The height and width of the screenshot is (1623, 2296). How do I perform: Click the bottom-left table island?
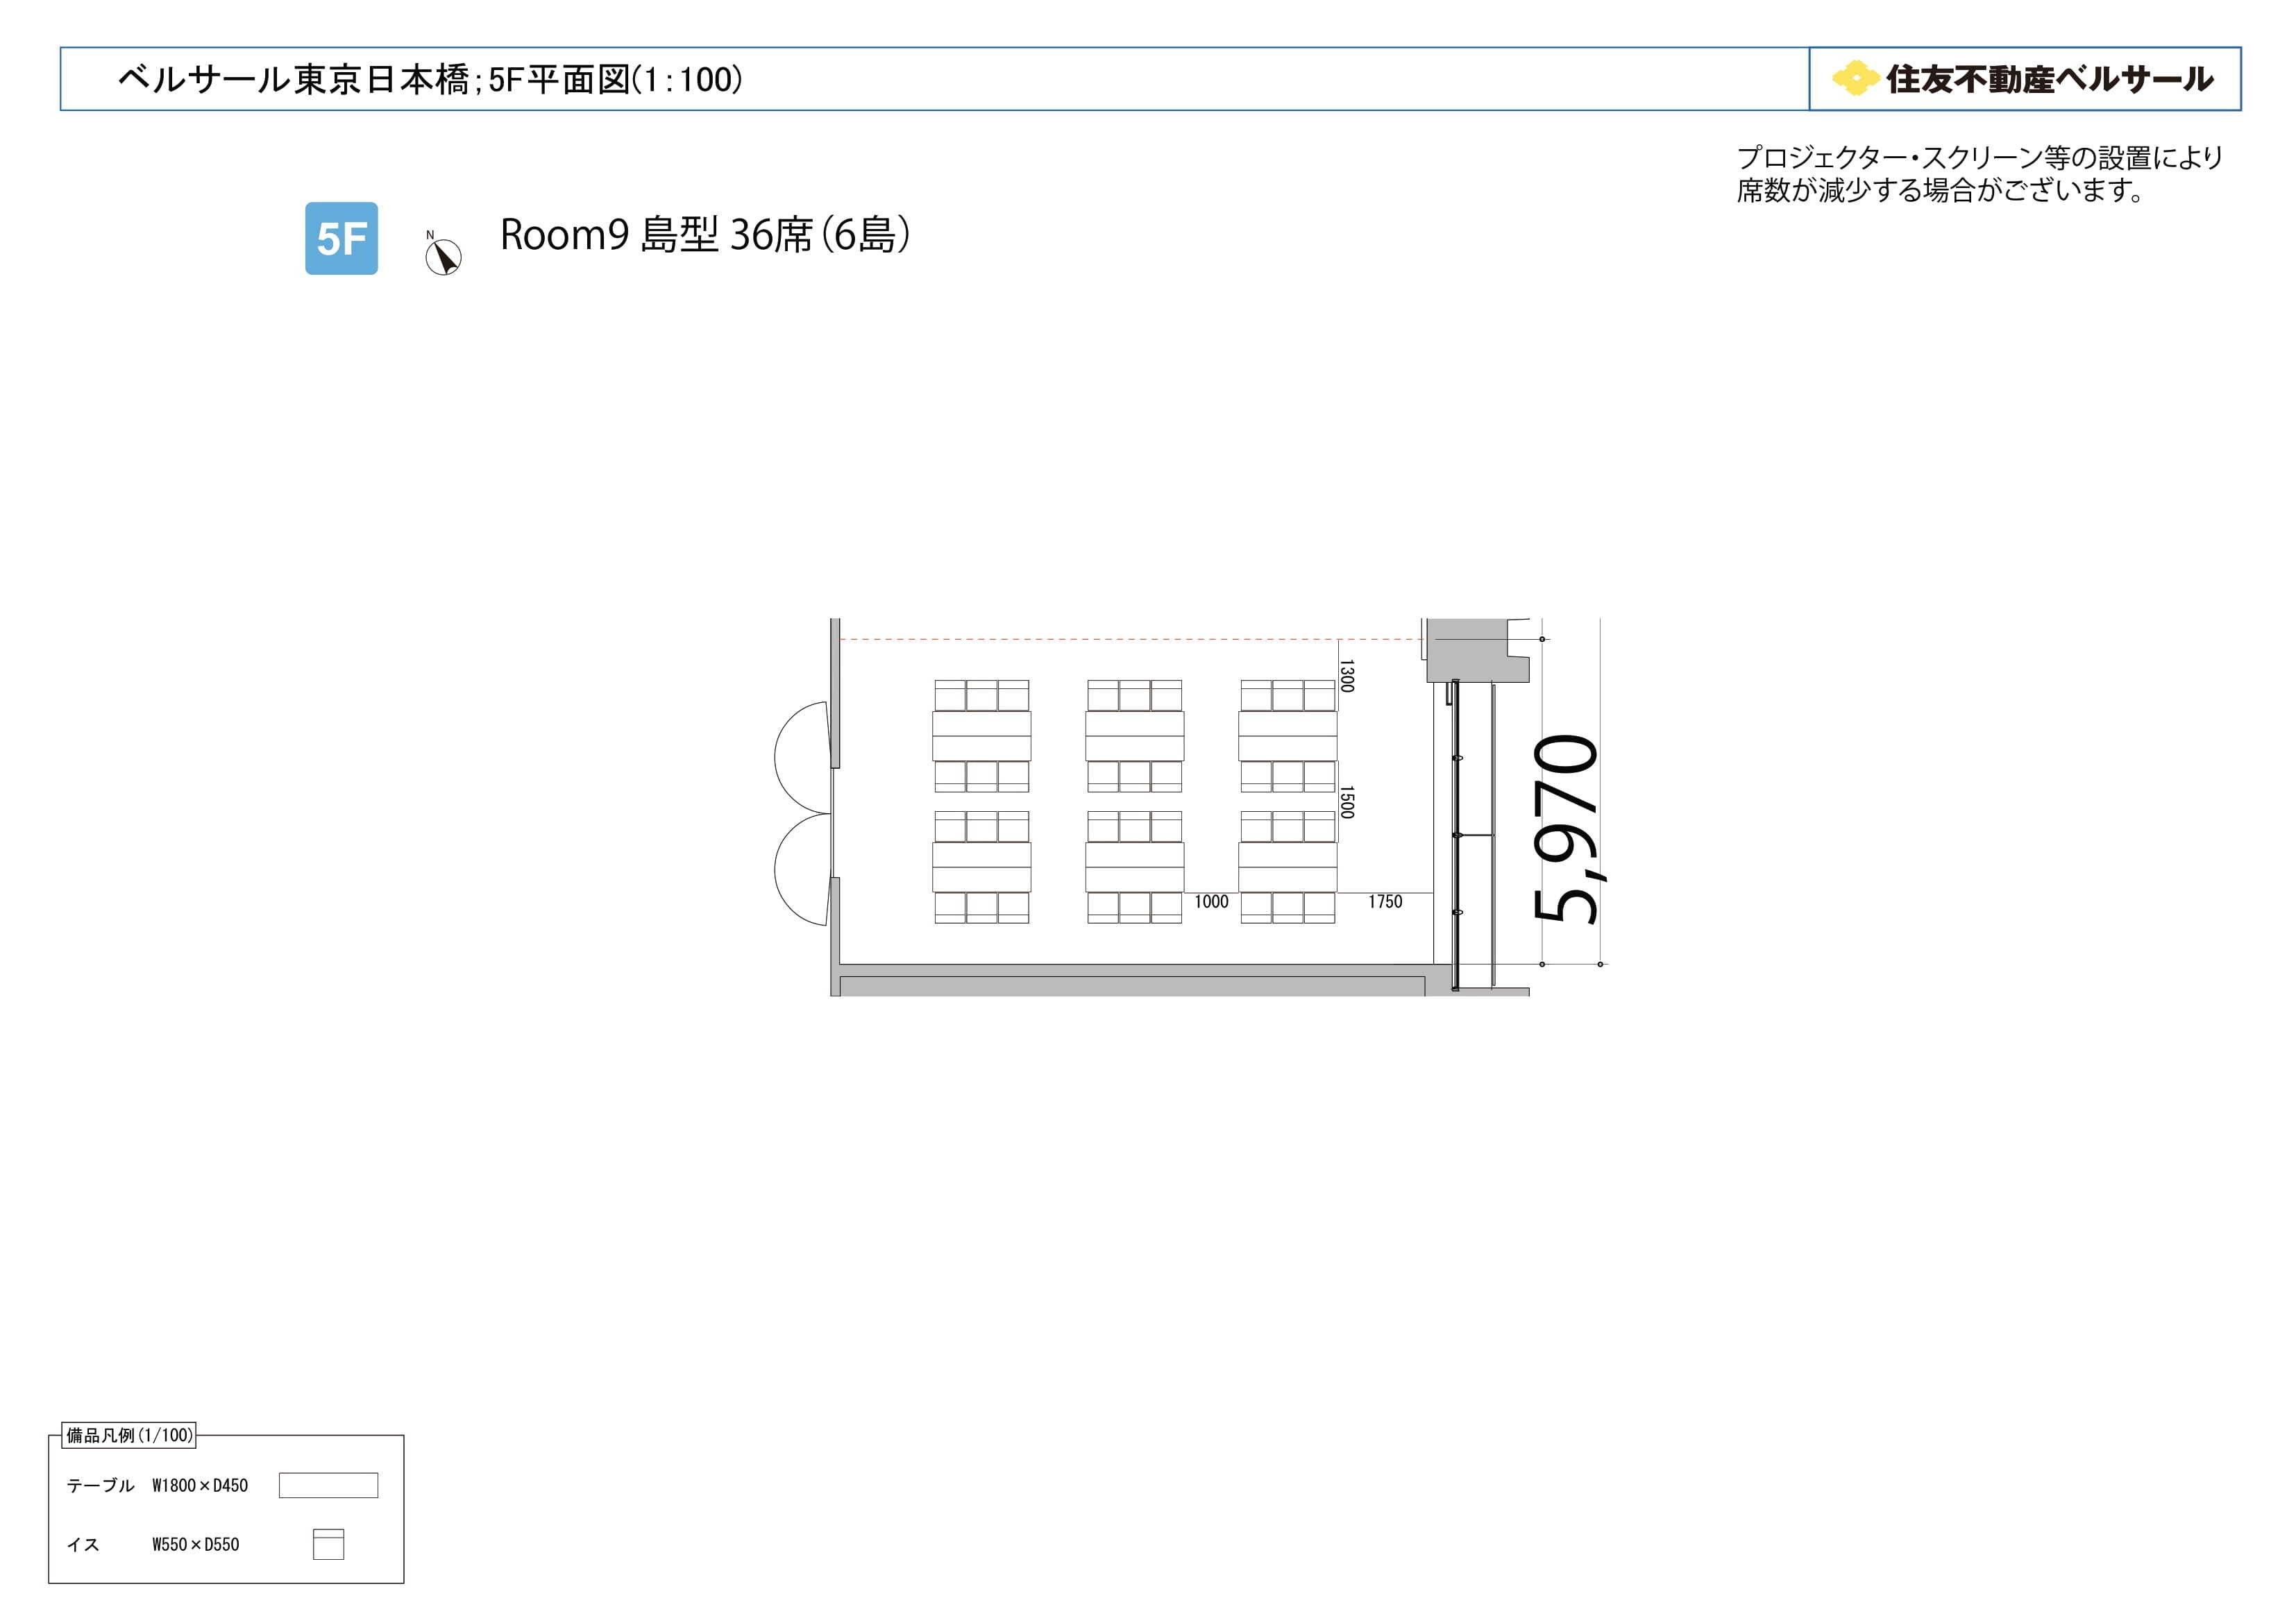pos(982,867)
